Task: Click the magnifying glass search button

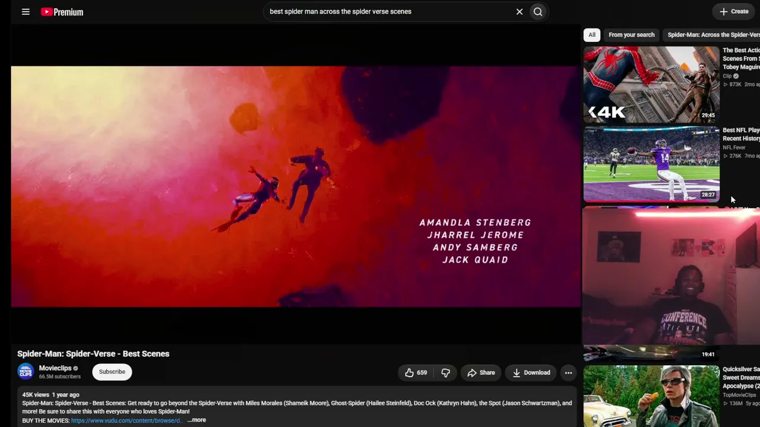Action: click(x=538, y=11)
